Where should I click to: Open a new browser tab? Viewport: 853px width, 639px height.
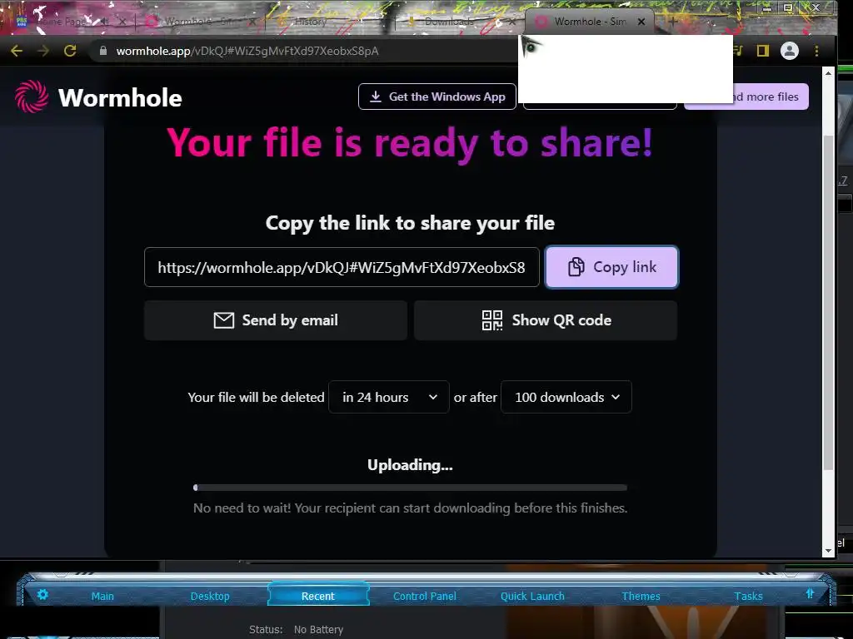[x=672, y=22]
